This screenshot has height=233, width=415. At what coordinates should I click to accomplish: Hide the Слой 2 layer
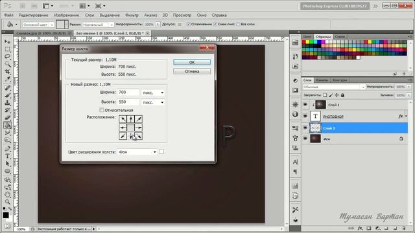coord(305,128)
